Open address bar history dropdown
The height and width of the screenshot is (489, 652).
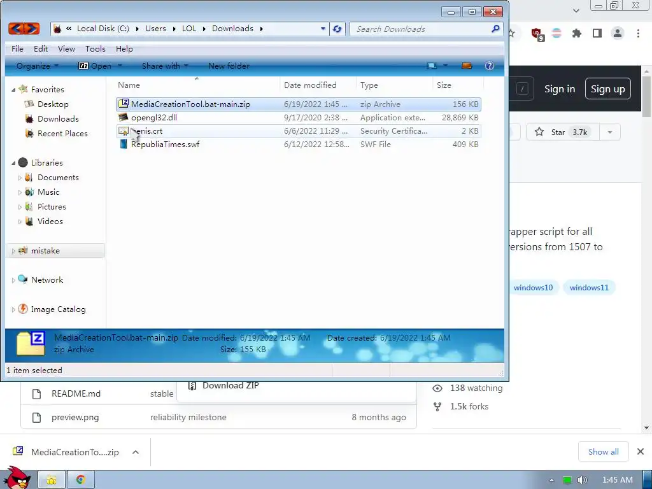(x=323, y=29)
